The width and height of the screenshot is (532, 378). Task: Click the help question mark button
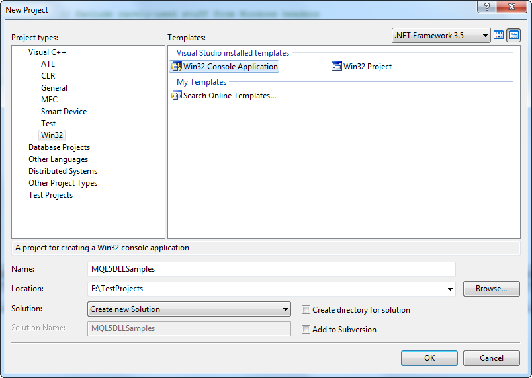tap(486, 7)
